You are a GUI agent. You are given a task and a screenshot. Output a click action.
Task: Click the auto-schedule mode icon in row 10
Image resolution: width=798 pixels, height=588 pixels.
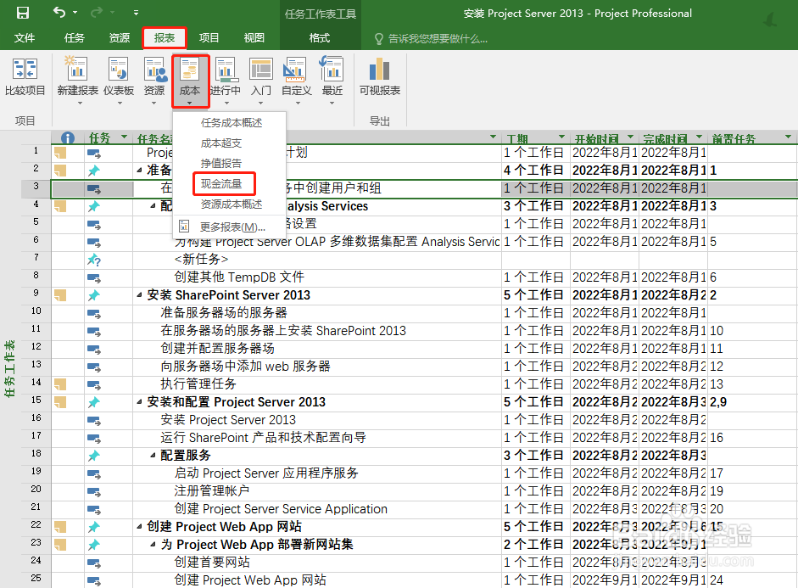[93, 313]
